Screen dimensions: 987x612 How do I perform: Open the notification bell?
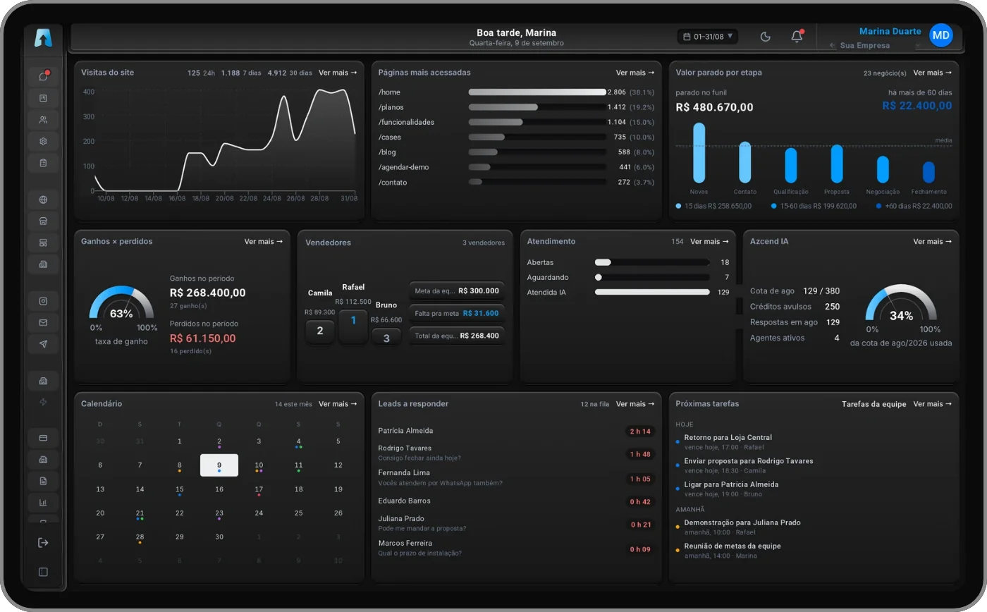click(x=797, y=37)
